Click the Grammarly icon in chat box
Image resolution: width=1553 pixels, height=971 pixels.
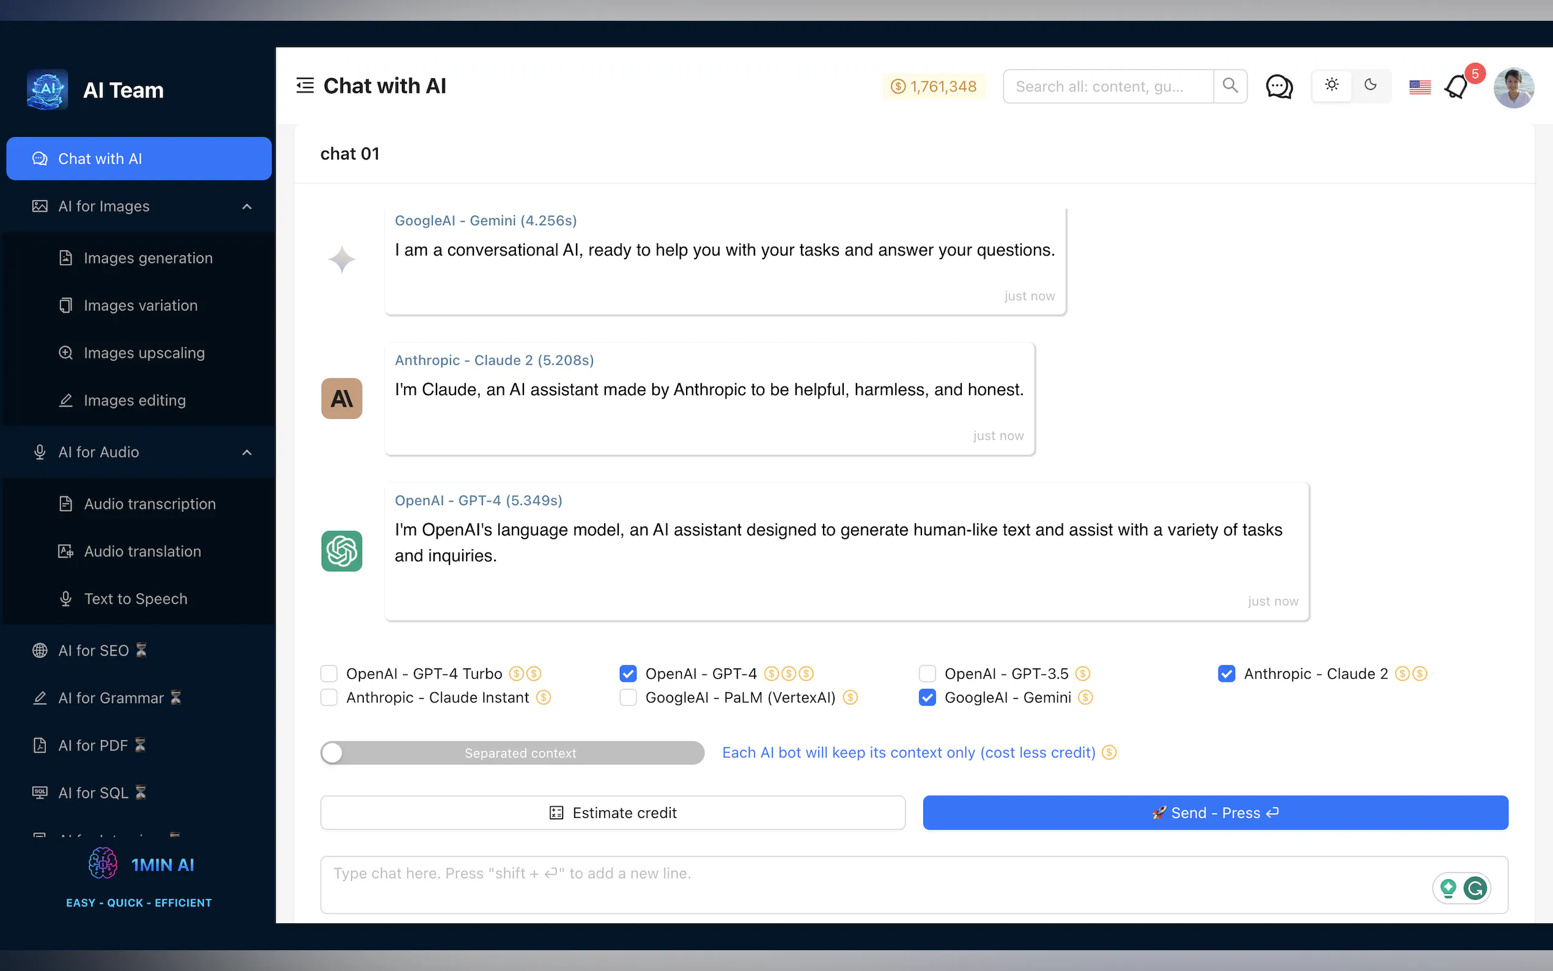tap(1475, 888)
